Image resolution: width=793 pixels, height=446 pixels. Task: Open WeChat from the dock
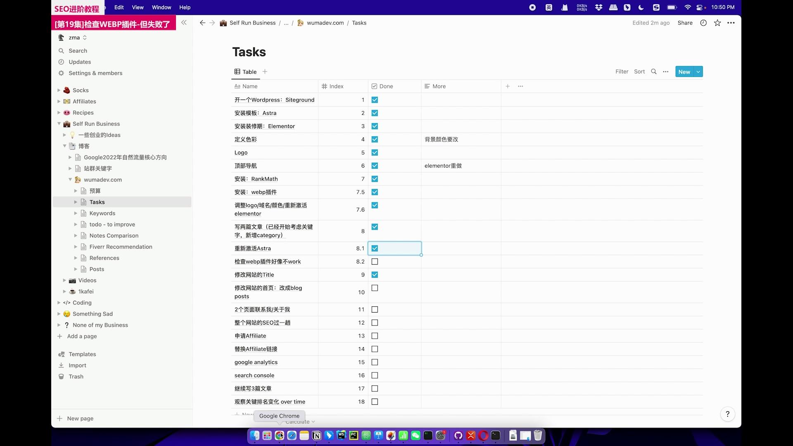coord(415,435)
